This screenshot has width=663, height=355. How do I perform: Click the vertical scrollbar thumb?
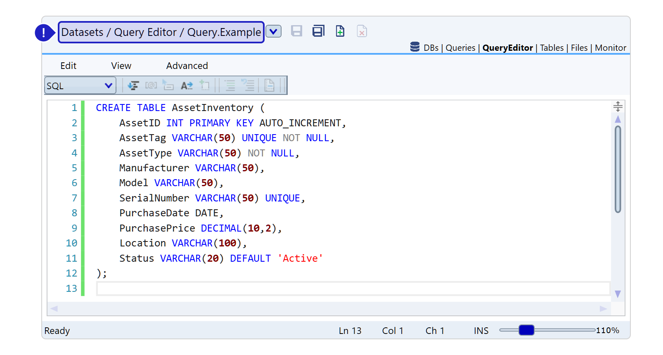618,169
